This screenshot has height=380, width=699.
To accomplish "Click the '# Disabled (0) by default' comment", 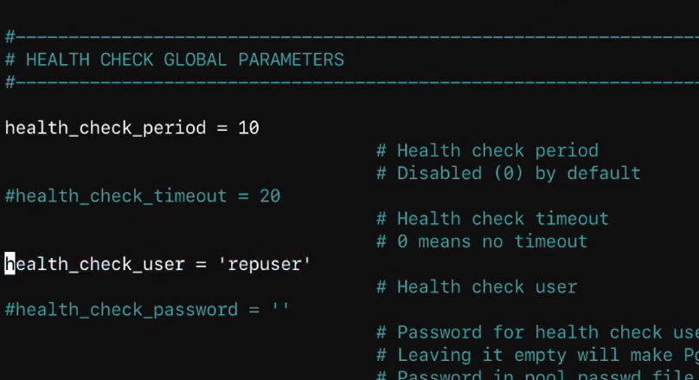I will pos(508,173).
